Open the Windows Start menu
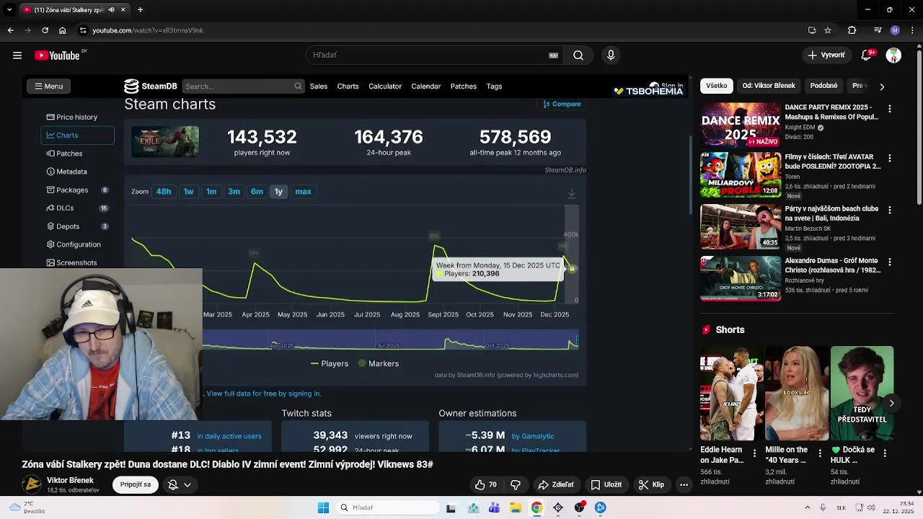This screenshot has height=519, width=923. click(x=323, y=507)
